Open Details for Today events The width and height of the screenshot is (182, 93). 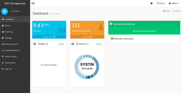click(61, 44)
